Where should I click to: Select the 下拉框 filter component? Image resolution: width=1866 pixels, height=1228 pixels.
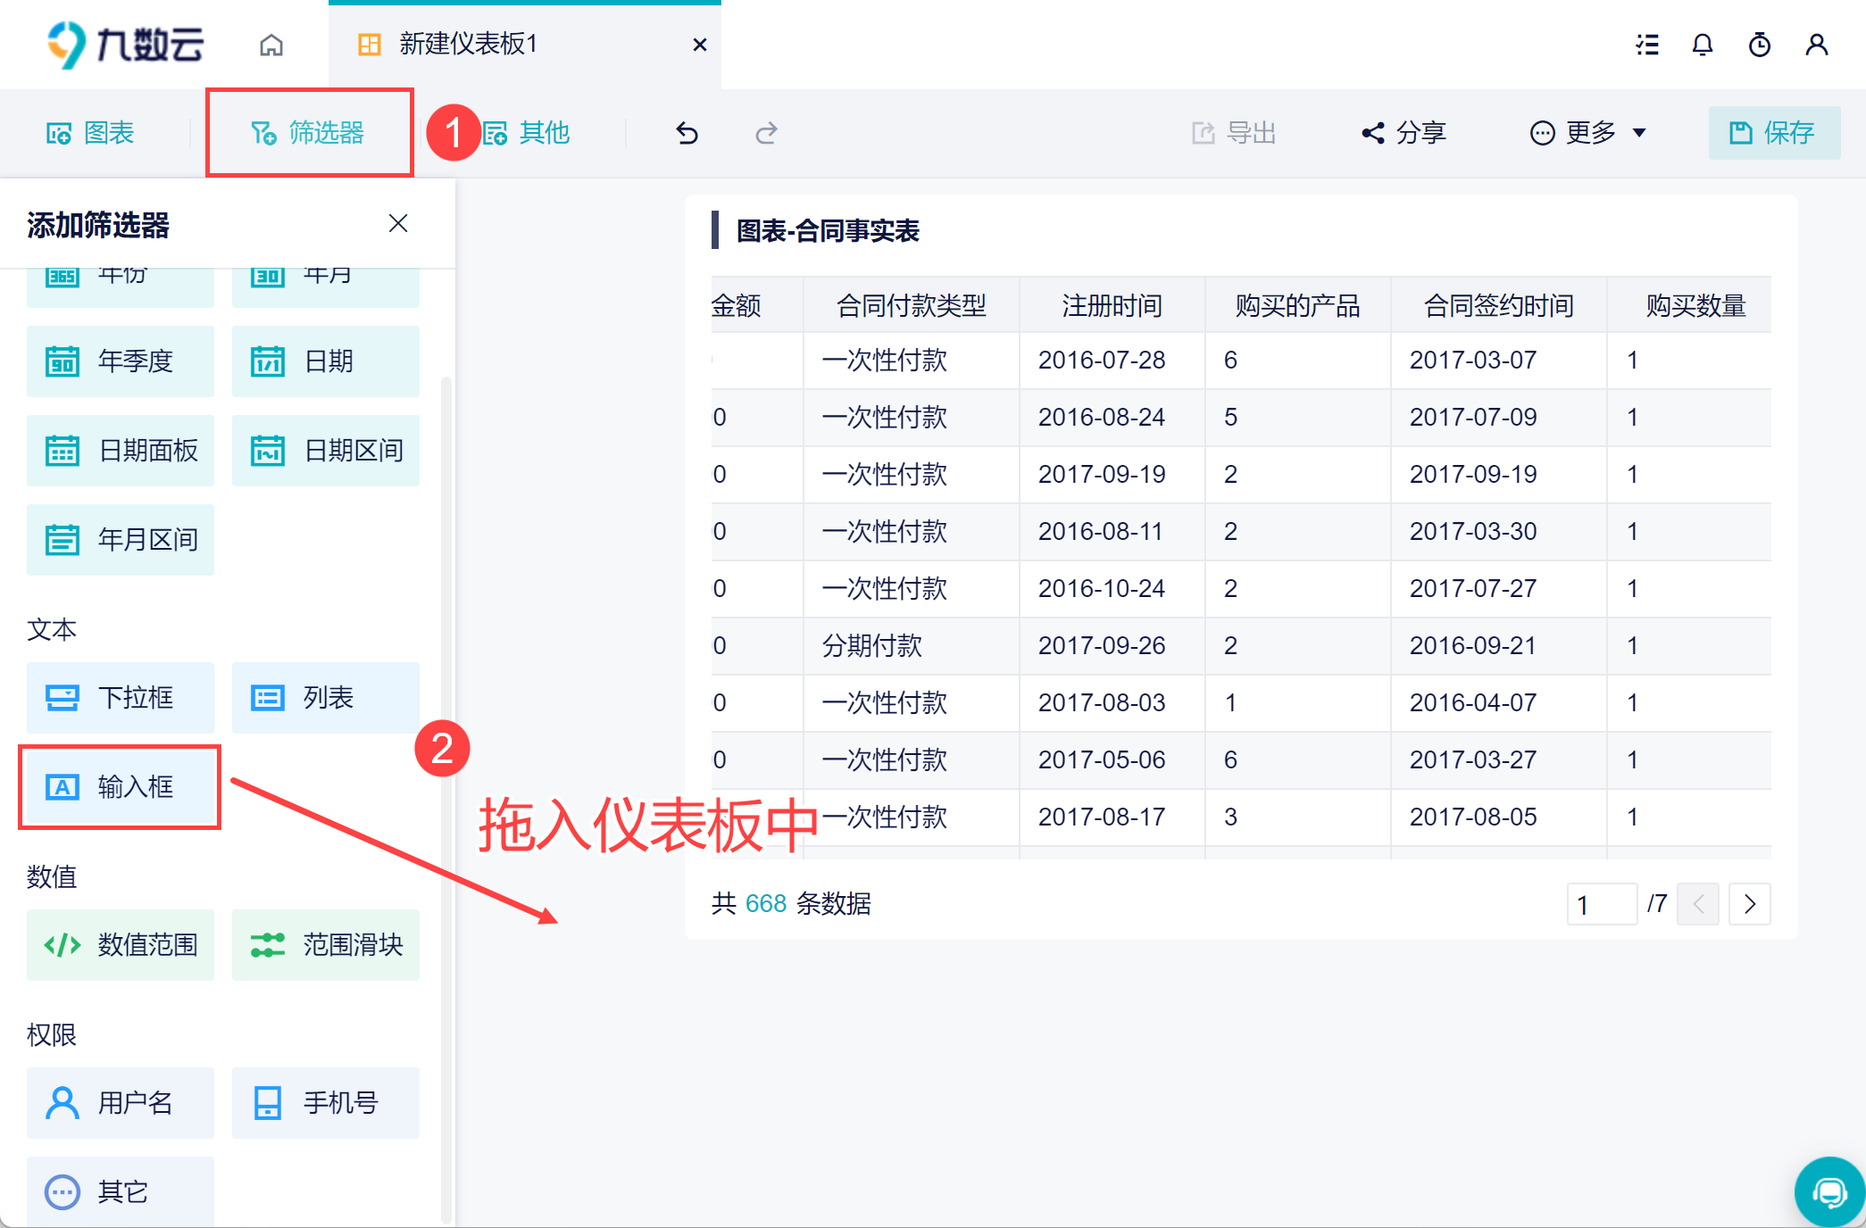[121, 698]
